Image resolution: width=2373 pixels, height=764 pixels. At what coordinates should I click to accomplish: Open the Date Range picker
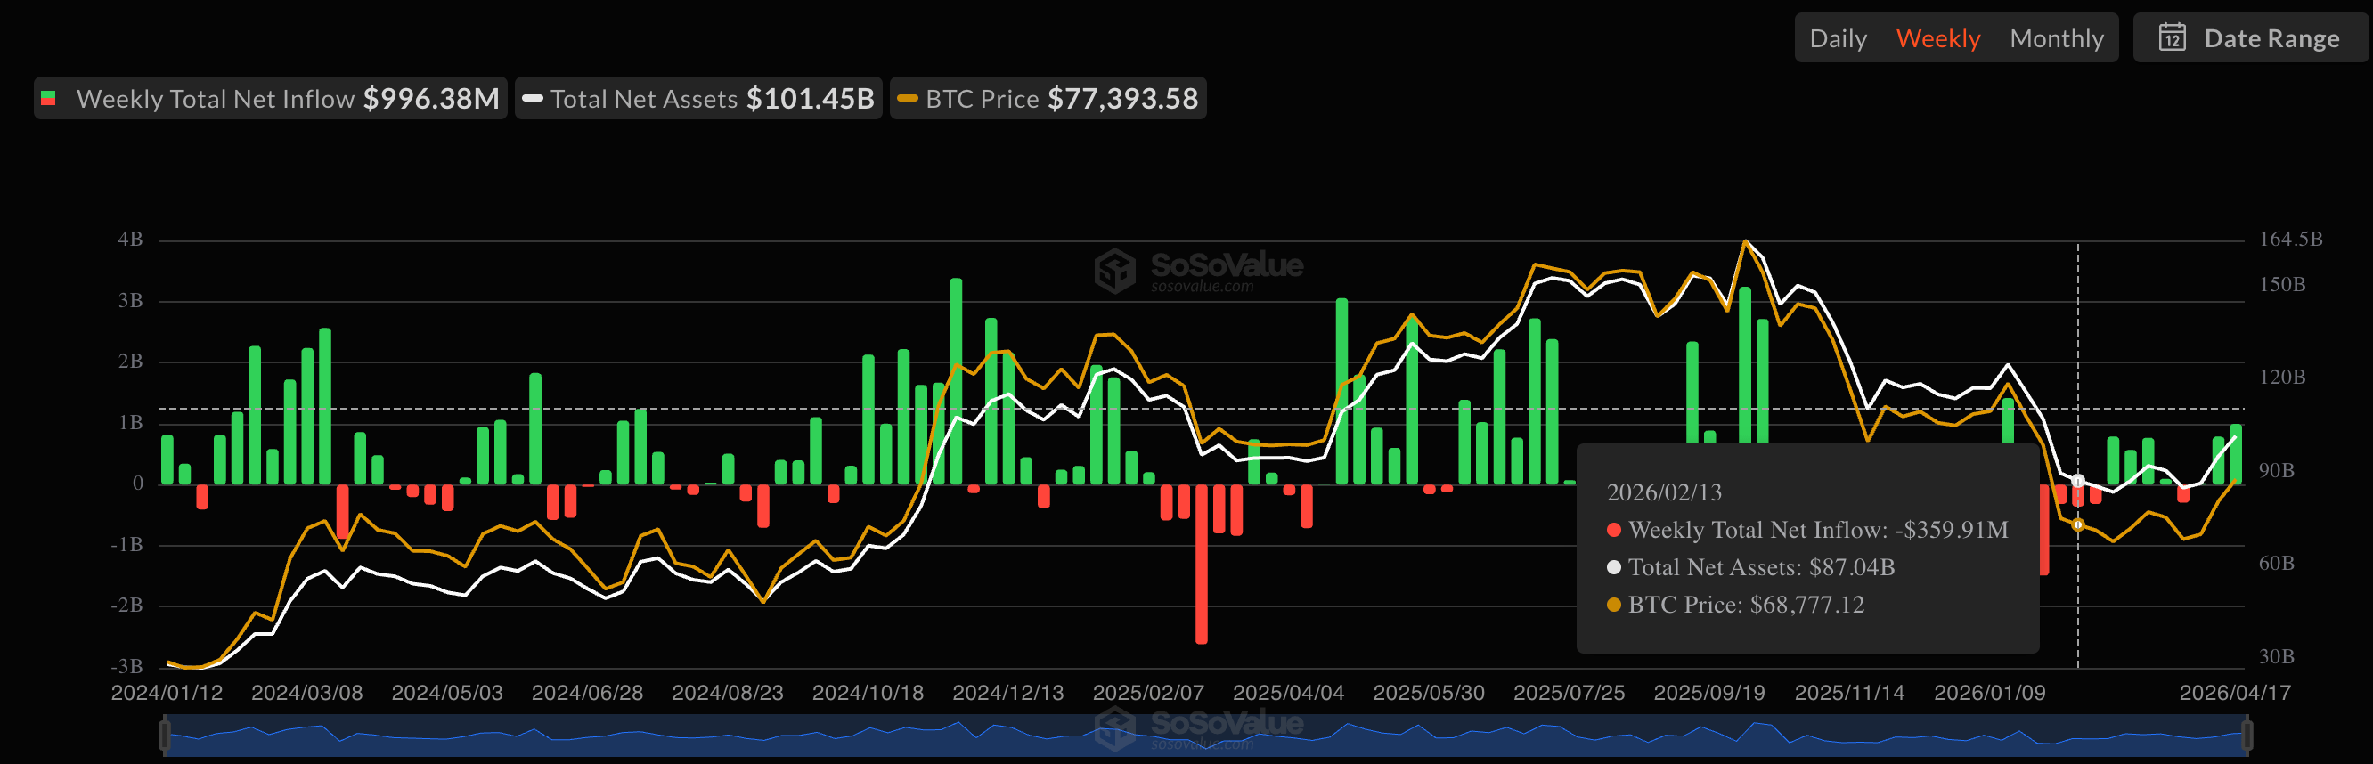[2249, 37]
